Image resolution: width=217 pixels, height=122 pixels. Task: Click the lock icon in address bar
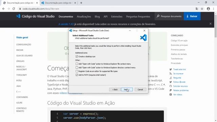20,9
